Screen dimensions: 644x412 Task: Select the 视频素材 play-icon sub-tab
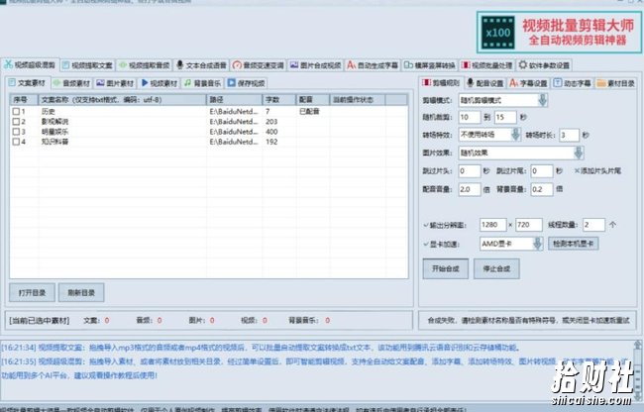(160, 83)
